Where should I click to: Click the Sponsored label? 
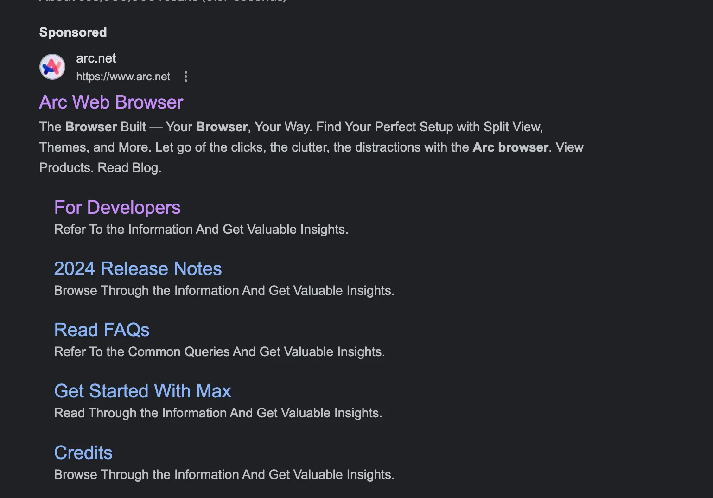pyautogui.click(x=73, y=32)
